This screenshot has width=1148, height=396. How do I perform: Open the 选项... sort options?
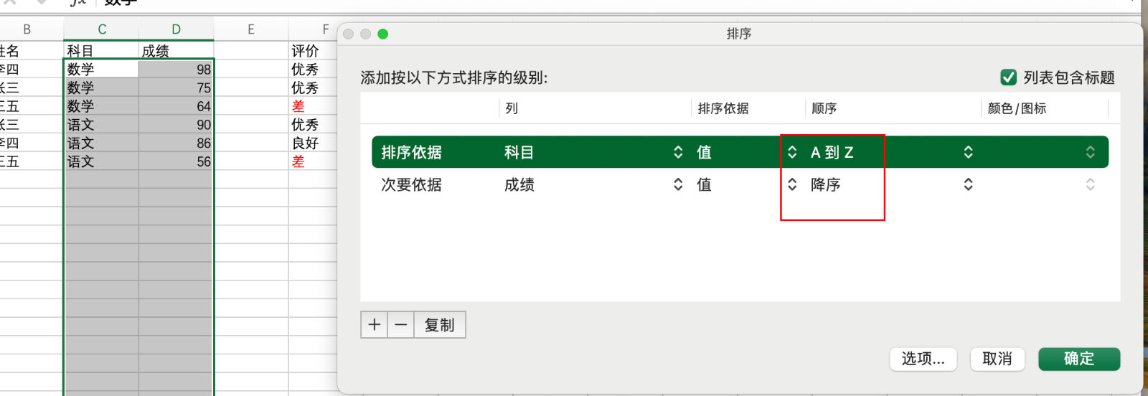tap(923, 359)
